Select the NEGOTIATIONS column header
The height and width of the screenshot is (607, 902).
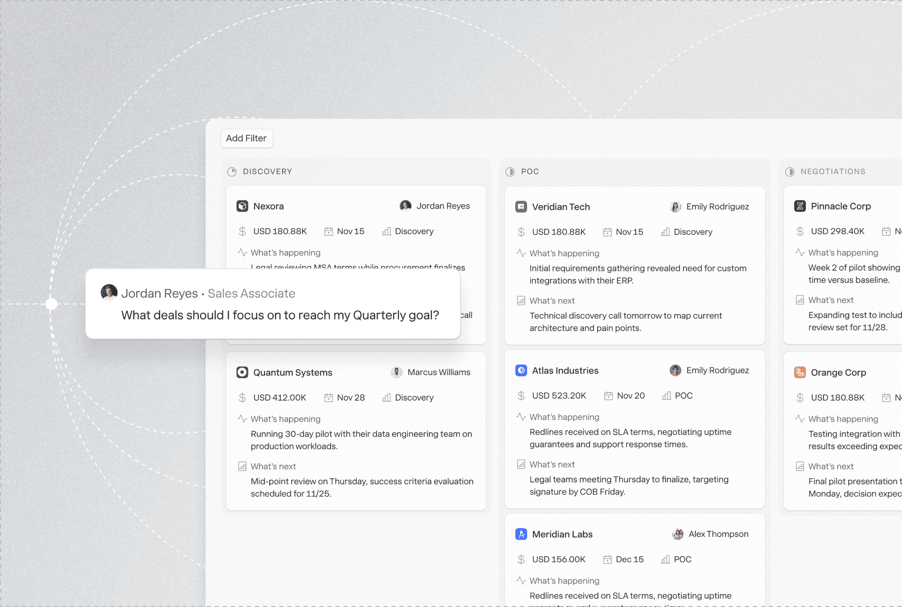[833, 171]
